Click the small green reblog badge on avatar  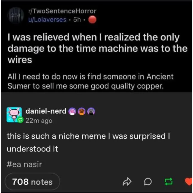pos(21,120)
